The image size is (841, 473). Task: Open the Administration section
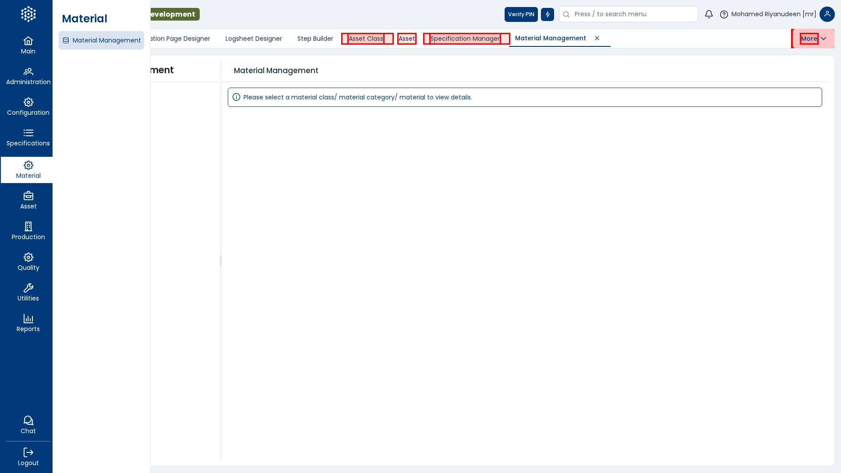coord(28,76)
